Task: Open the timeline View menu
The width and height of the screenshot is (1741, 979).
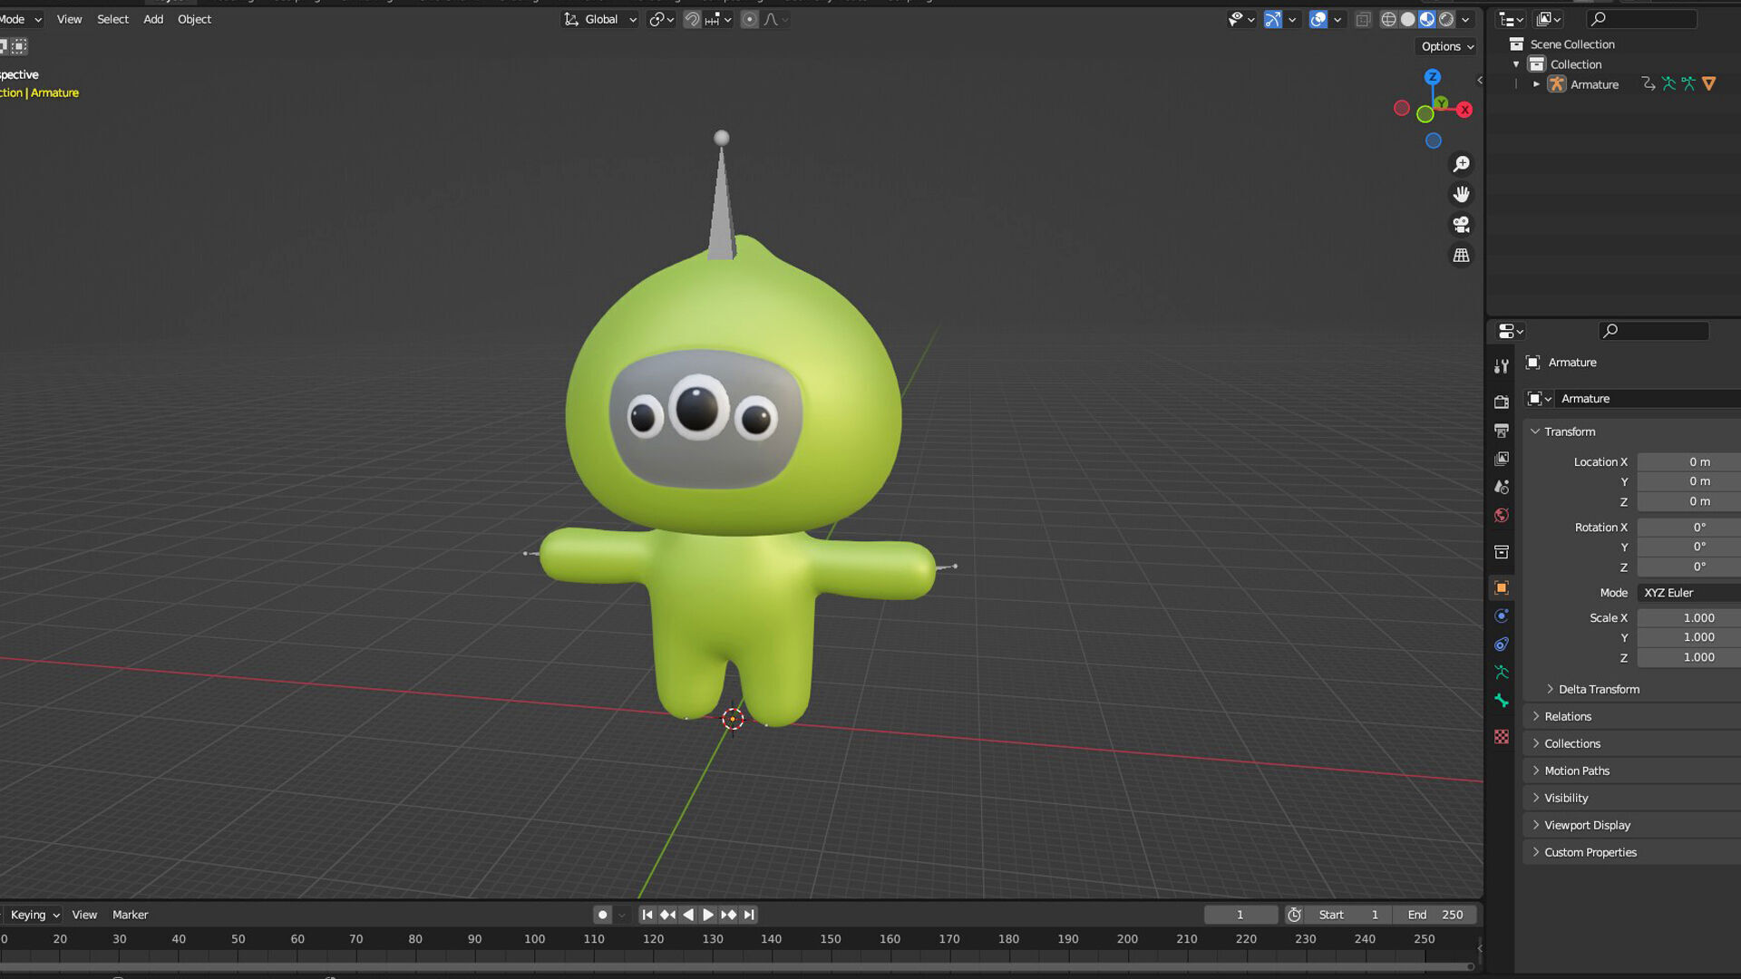Action: [x=84, y=915]
